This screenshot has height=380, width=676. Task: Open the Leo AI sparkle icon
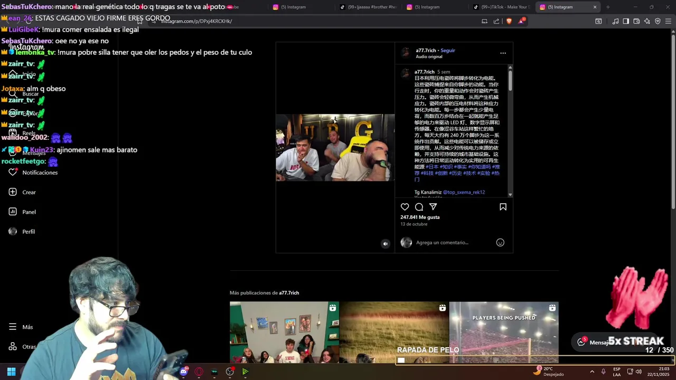tap(647, 21)
